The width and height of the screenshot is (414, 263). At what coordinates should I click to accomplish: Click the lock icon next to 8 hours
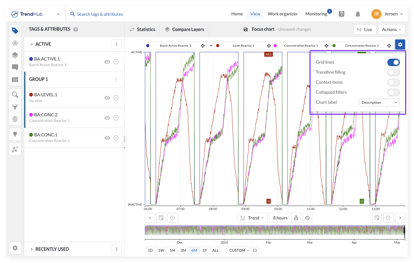(x=296, y=218)
